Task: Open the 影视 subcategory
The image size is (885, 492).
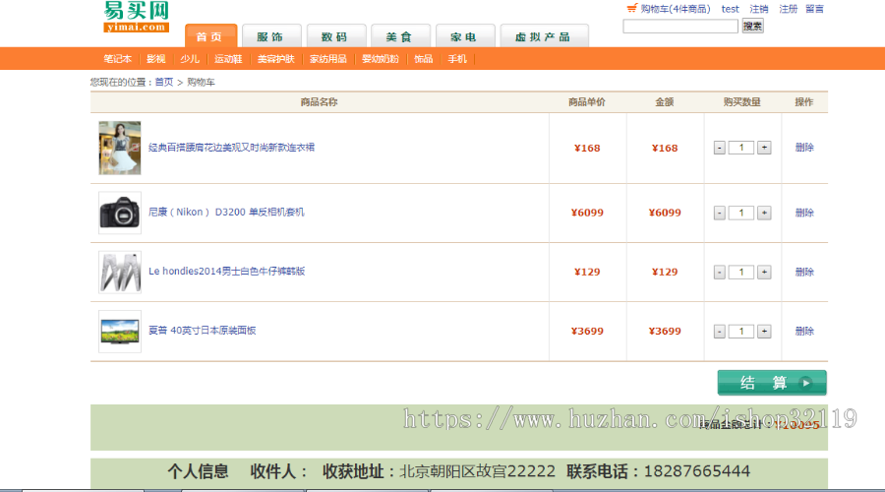Action: 155,59
